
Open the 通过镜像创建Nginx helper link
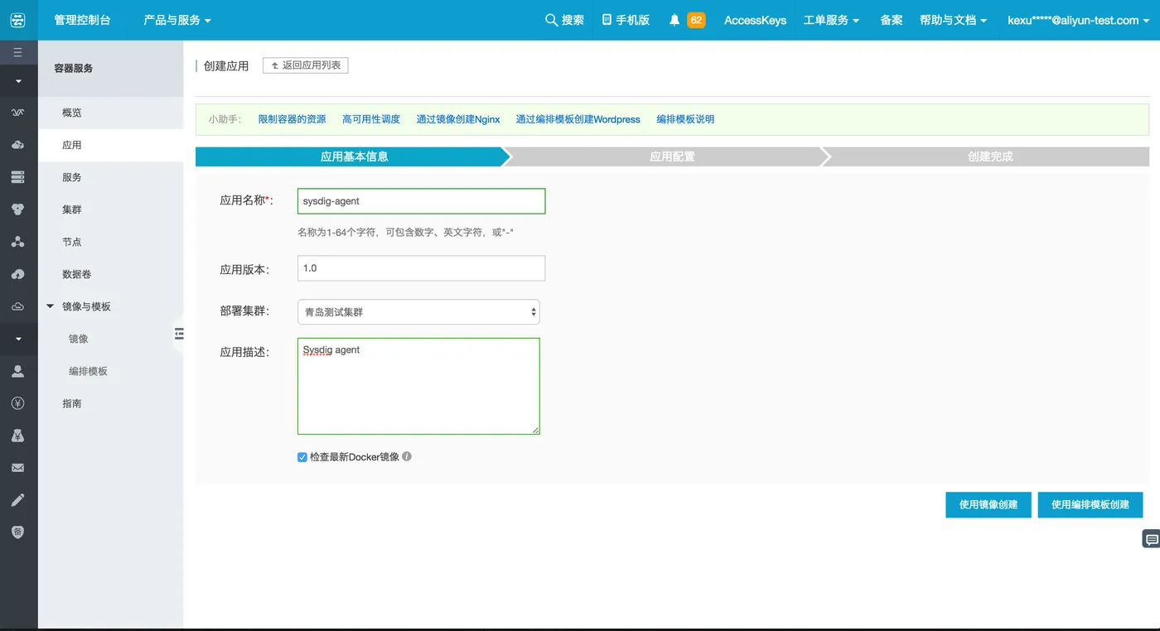click(458, 119)
